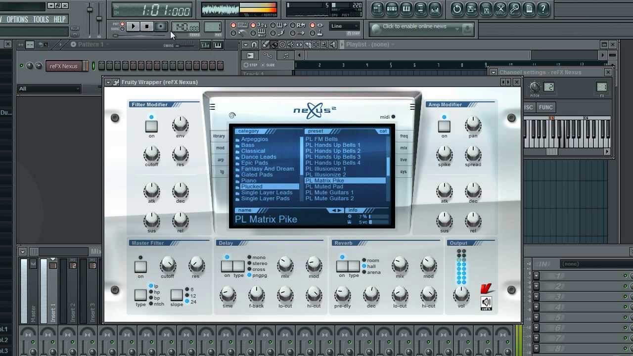This screenshot has height=356, width=633.
Task: Click the scissors tool icon in toolbar
Action: point(500,8)
